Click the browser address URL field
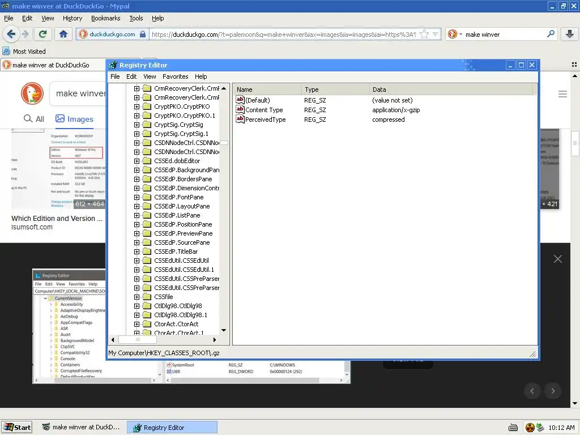 coord(284,35)
